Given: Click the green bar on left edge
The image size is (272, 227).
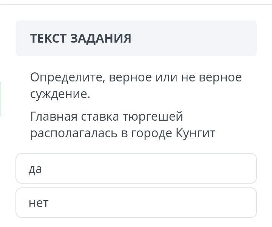Looking at the screenshot, I should click(0, 98).
